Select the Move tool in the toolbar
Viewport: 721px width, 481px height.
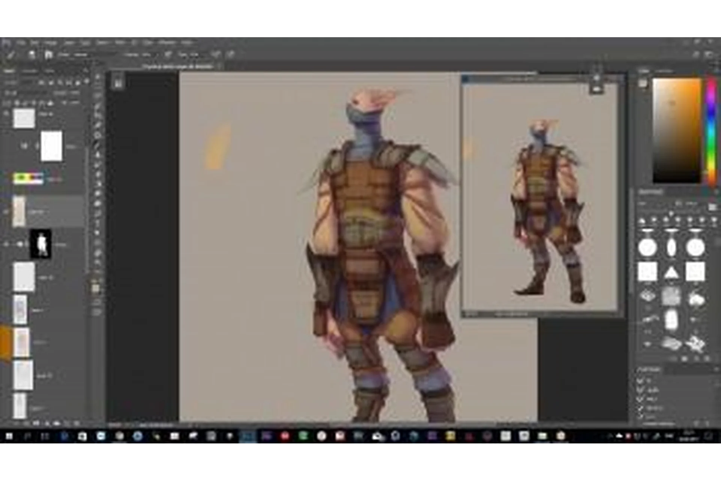tap(98, 77)
